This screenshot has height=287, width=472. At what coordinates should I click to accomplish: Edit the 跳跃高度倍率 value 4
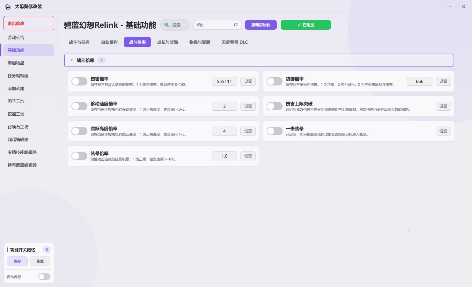pyautogui.click(x=225, y=131)
